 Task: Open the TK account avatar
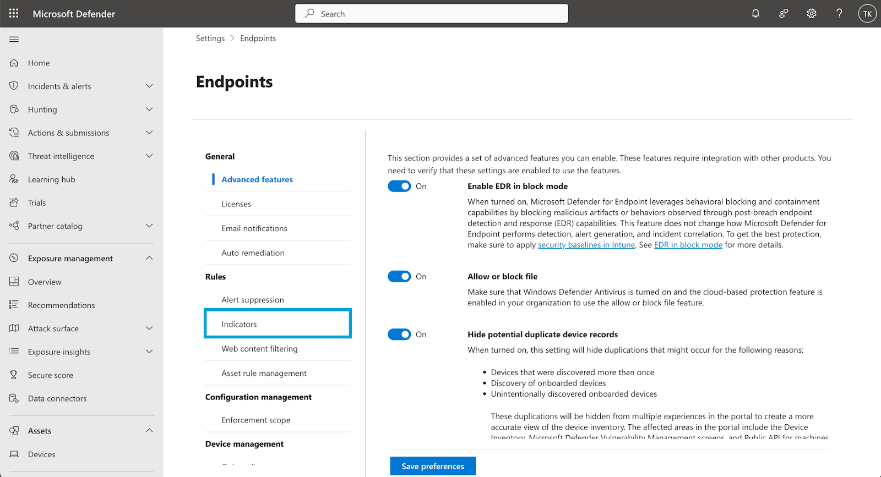pyautogui.click(x=867, y=14)
